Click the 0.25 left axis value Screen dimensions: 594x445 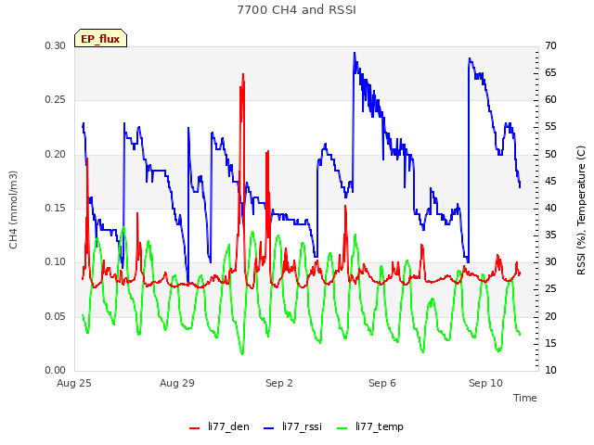click(56, 100)
